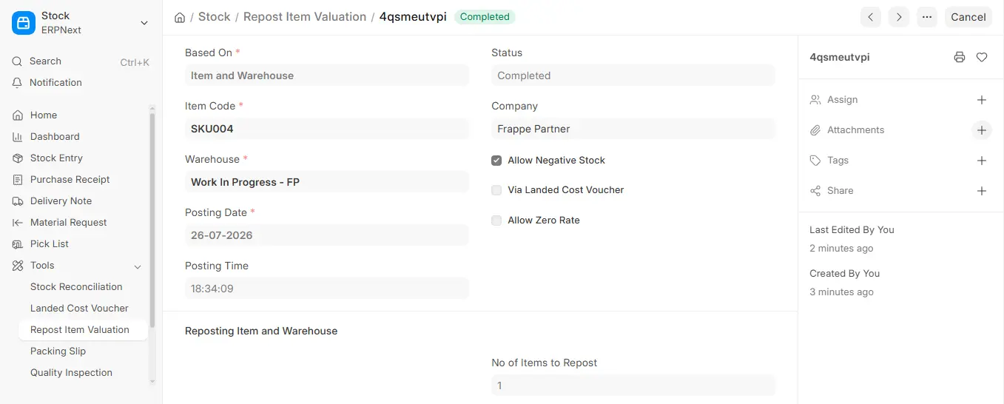
Task: Click the Attachments paperclip icon
Action: point(815,130)
